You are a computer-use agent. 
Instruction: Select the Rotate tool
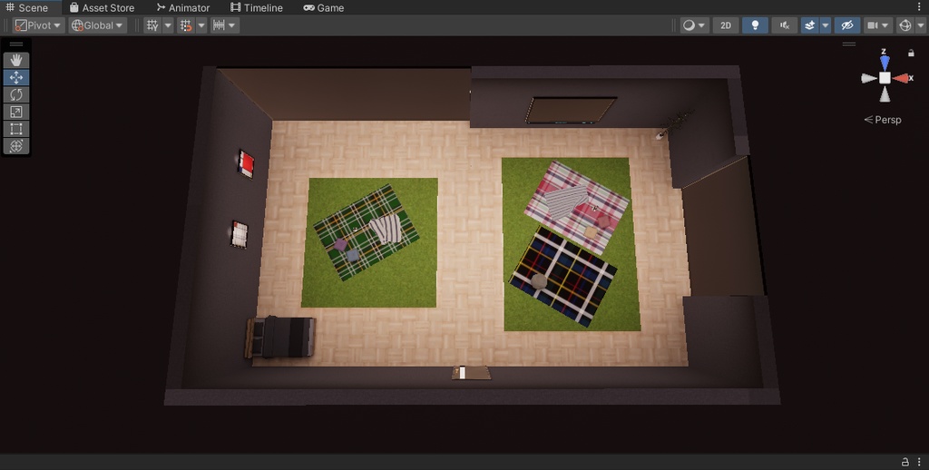(16, 94)
